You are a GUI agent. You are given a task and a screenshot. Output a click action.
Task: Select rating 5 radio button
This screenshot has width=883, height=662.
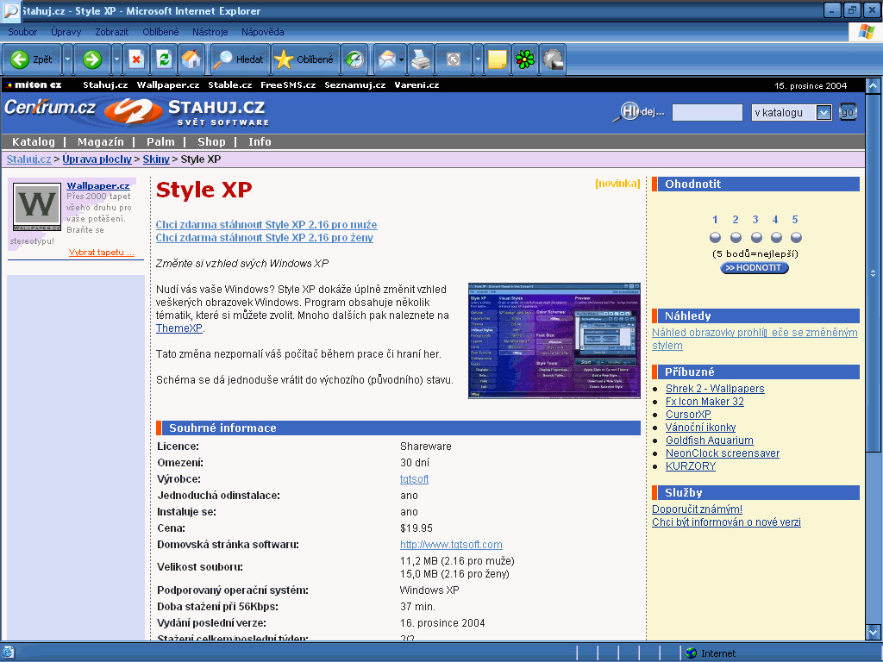pos(796,237)
